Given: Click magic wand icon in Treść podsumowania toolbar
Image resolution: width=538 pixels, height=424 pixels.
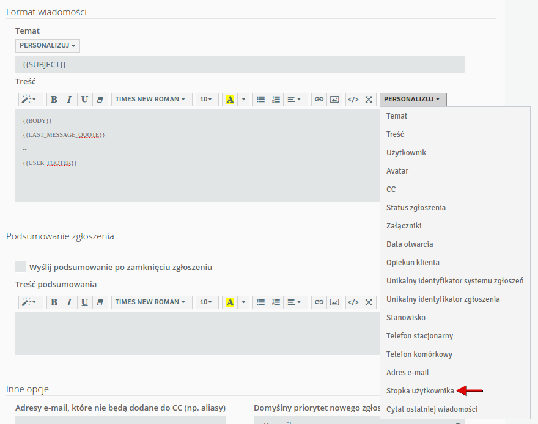Looking at the screenshot, I should click(x=31, y=302).
